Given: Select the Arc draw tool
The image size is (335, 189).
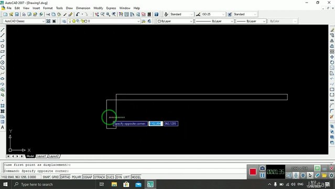Looking at the screenshot, I should pos(3,57).
